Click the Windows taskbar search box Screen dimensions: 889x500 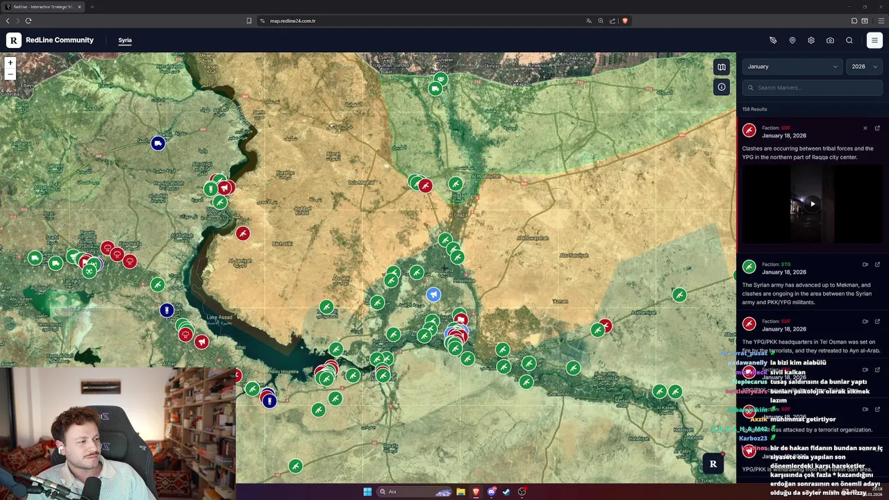point(415,492)
